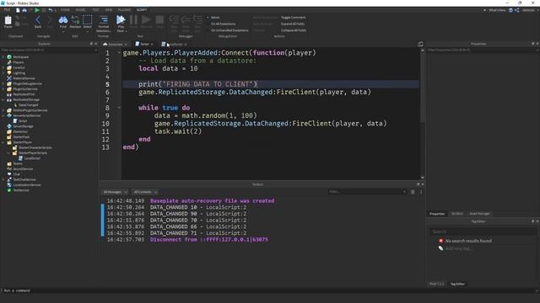Open the FILE menu
The height and width of the screenshot is (303, 540).
click(8, 10)
